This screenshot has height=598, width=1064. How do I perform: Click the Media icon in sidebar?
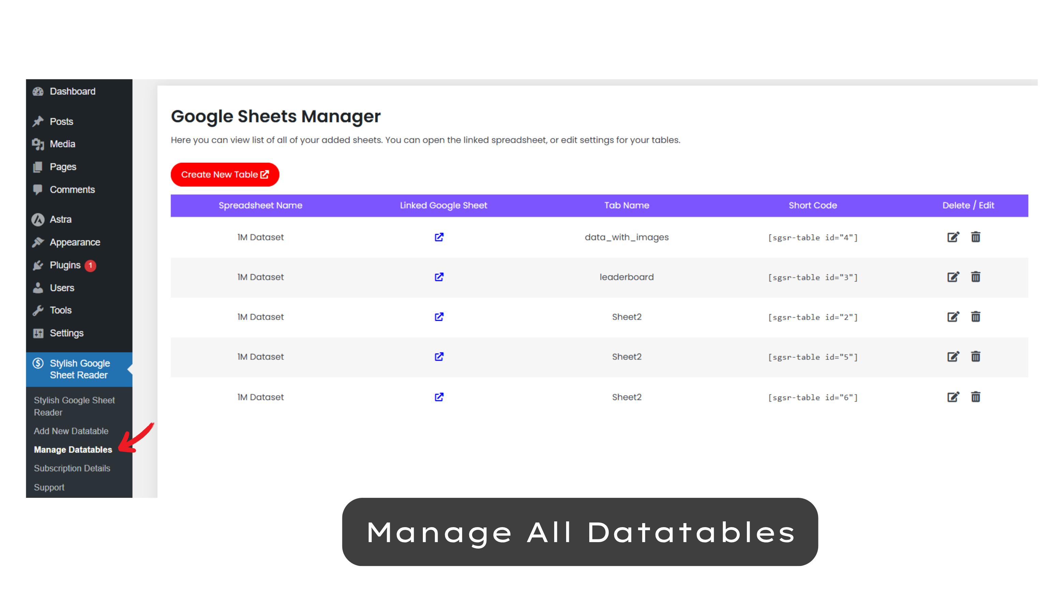pos(38,144)
